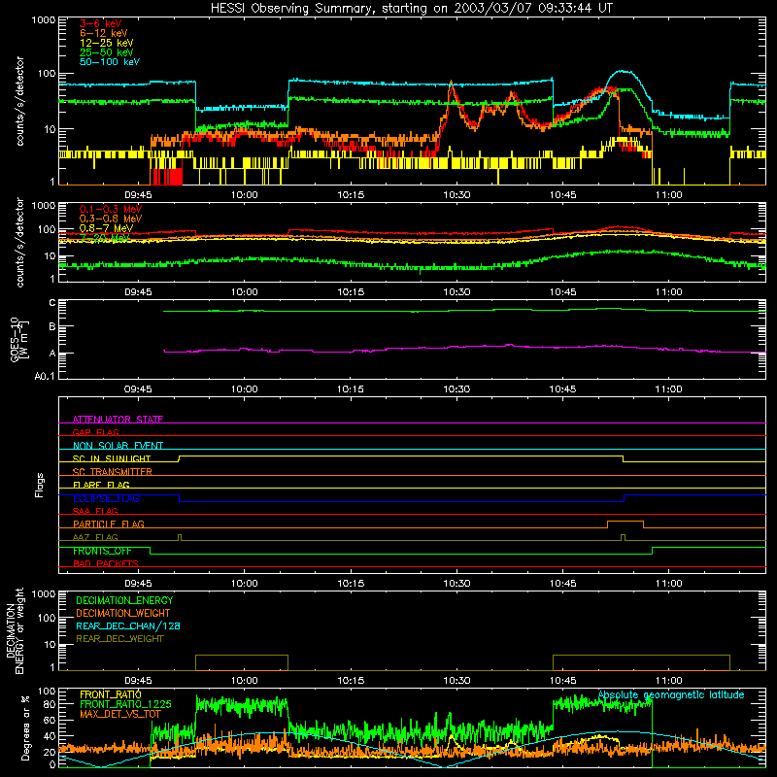777x777 pixels.
Task: Select the FRONT_RATIO_1225 legend label
Action: [125, 704]
